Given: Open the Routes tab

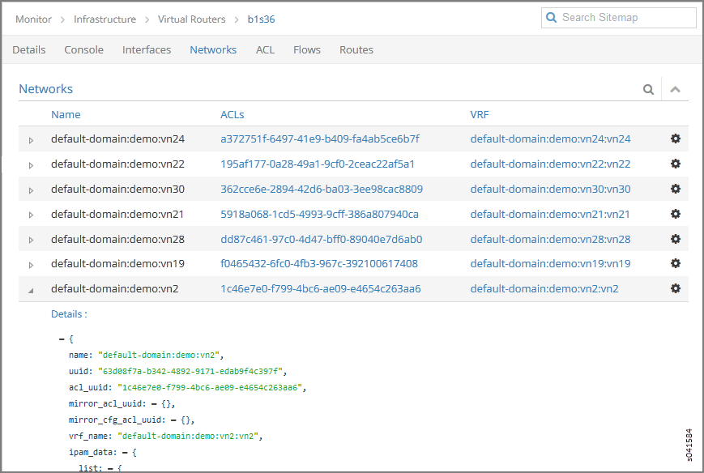Looking at the screenshot, I should [x=356, y=49].
